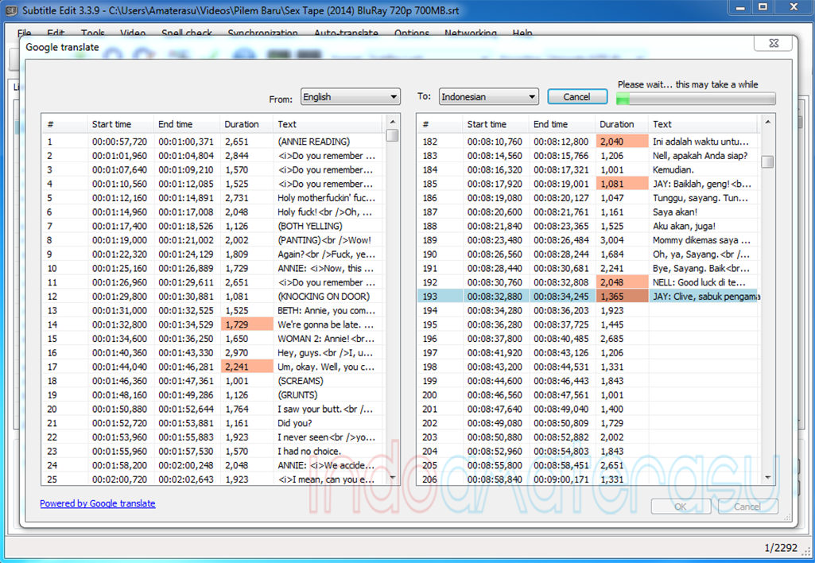Select the row with text (GRUNTS)

pos(214,395)
